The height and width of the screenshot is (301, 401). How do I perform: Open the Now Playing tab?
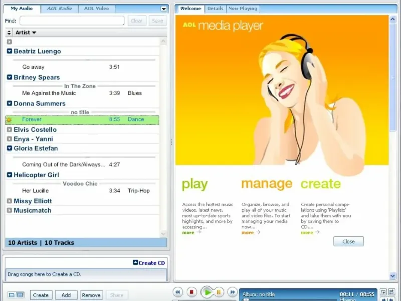pos(243,9)
